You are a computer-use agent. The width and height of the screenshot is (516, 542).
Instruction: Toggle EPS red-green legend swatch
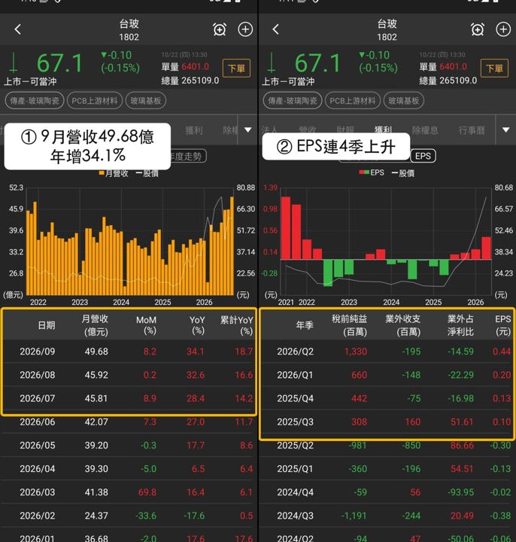pos(364,172)
